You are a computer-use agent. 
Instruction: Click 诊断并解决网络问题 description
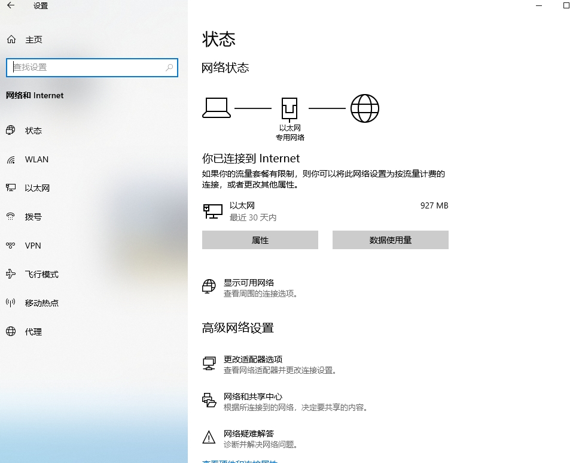coord(262,444)
